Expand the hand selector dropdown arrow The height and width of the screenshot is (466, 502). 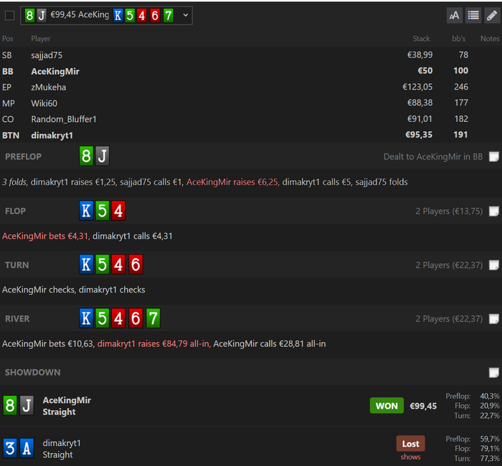[185, 15]
